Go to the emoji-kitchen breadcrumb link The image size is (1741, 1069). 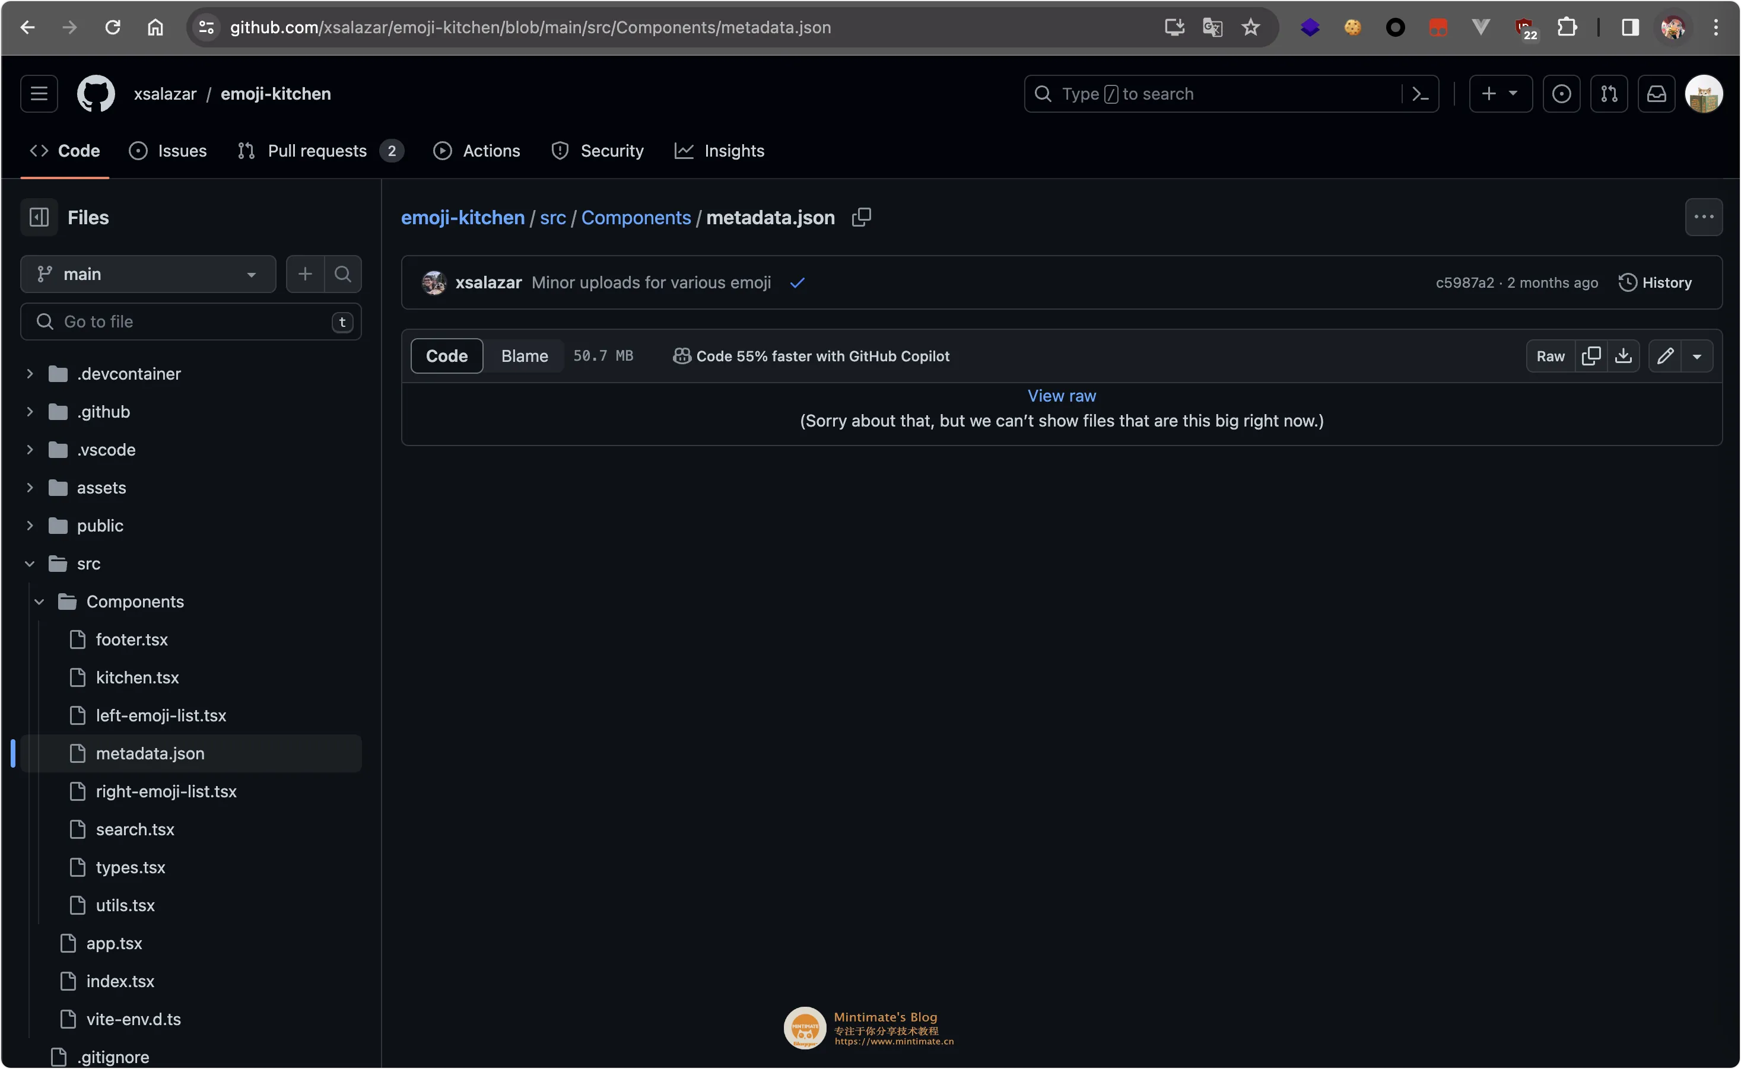[x=462, y=217]
